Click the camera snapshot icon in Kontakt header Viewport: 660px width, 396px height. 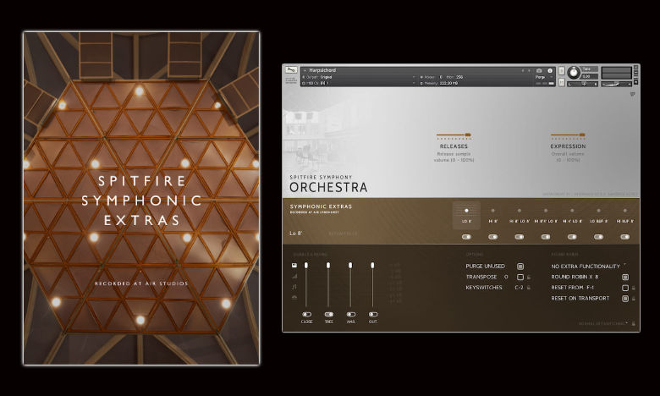click(539, 71)
